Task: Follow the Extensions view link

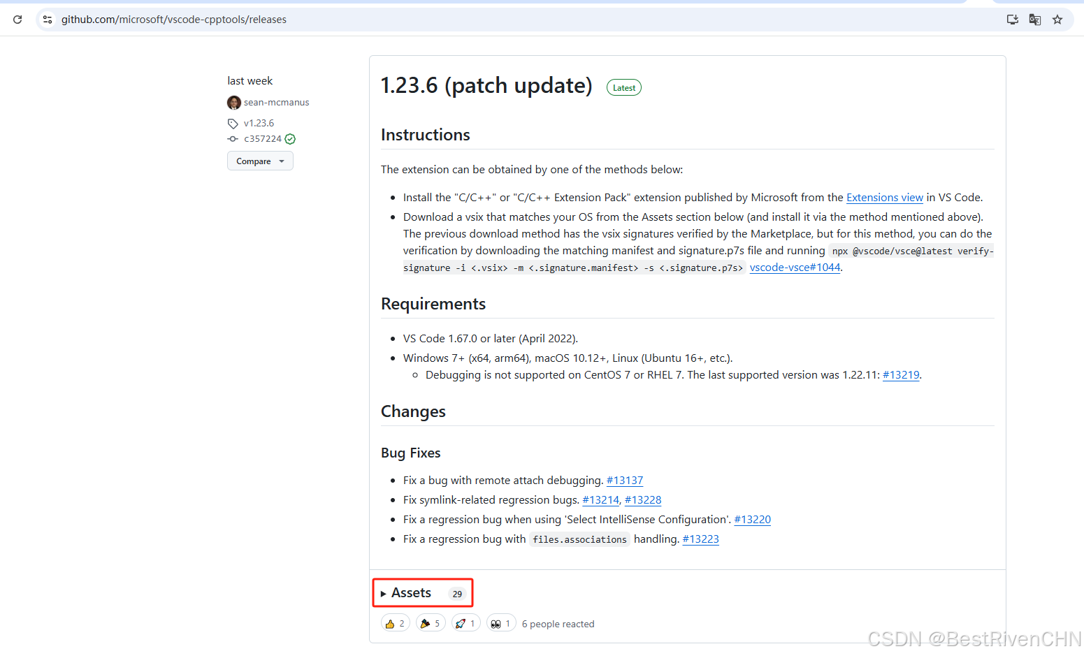Action: coord(885,198)
